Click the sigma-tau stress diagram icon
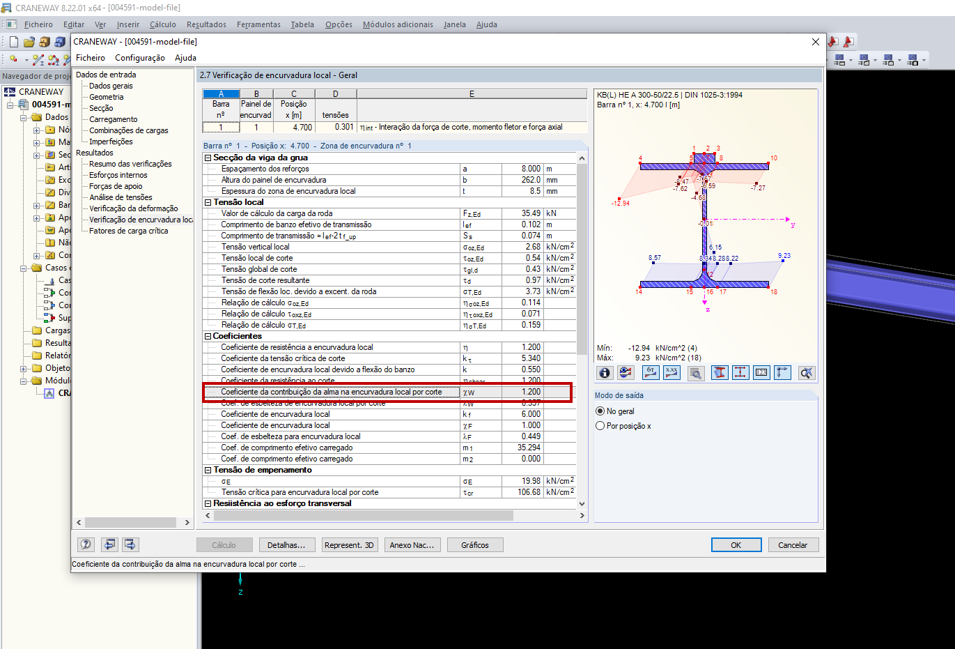 click(x=651, y=373)
